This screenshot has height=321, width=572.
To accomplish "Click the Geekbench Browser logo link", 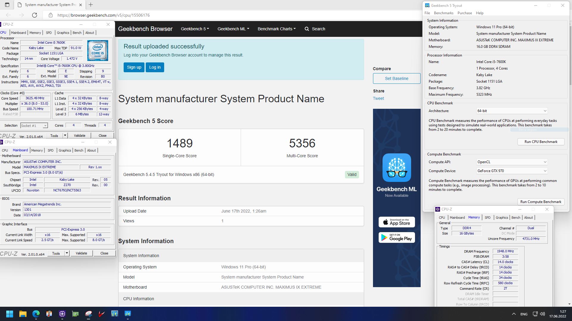I will [145, 29].
